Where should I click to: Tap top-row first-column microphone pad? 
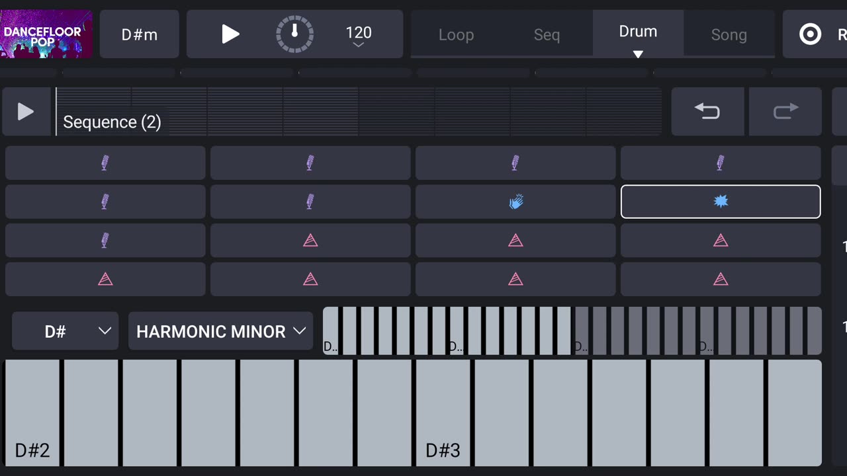click(105, 163)
